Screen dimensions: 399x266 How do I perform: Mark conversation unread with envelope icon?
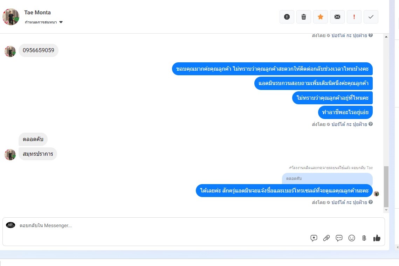pos(337,17)
